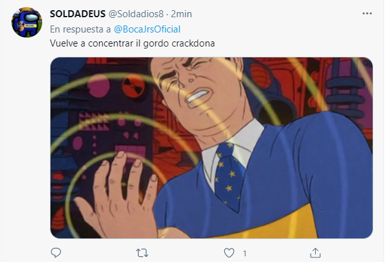Open the tweet via the 2min timestamp
The height and width of the screenshot is (262, 388).
(182, 14)
